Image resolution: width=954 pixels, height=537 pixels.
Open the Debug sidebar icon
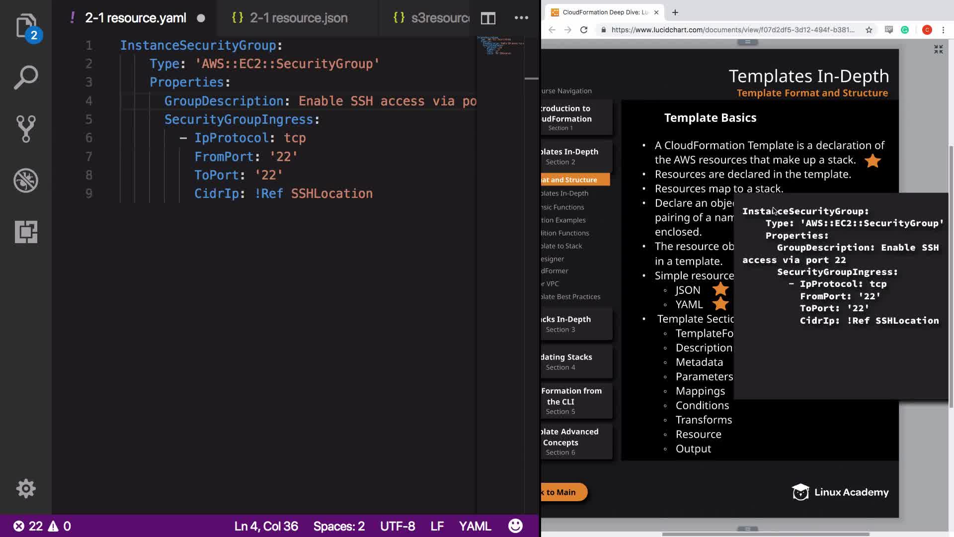tap(26, 180)
